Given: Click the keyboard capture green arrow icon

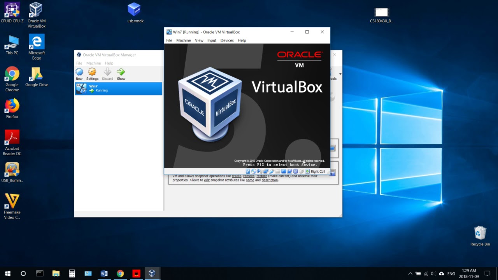Looking at the screenshot, I should 307,171.
